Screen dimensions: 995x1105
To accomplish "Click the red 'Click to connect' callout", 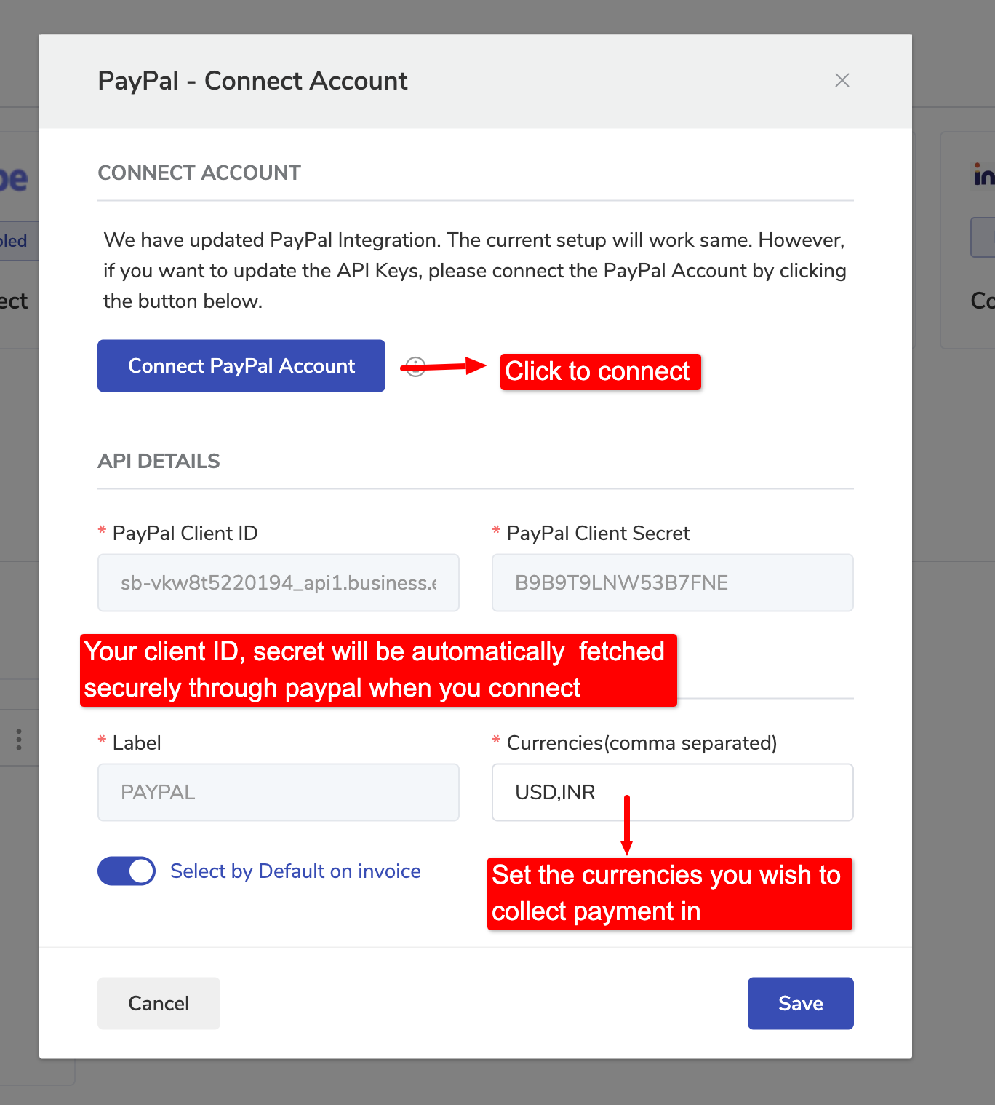I will (x=600, y=372).
